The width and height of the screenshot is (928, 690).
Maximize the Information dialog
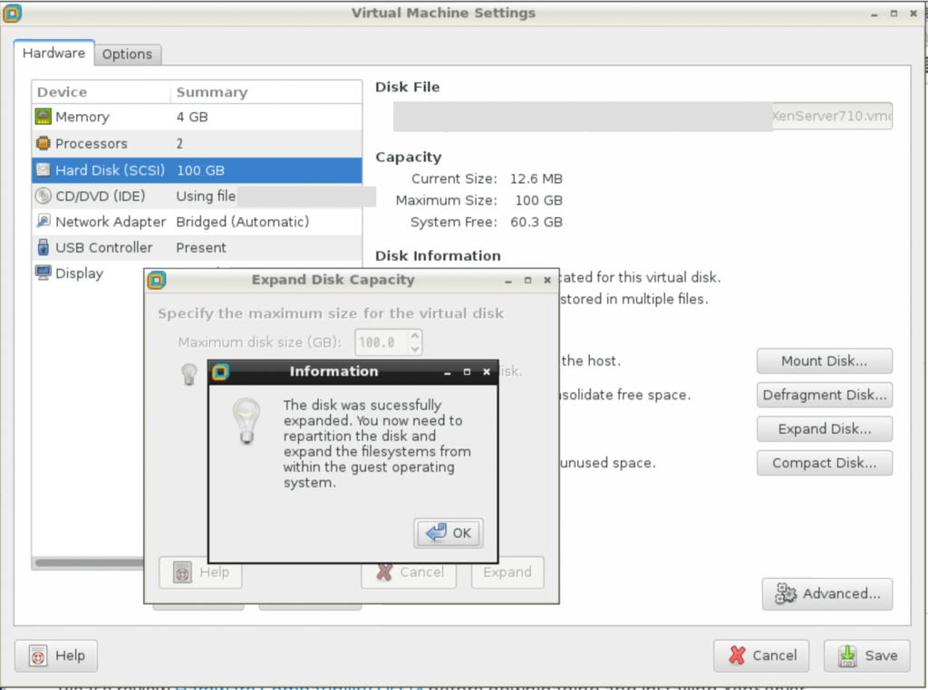point(467,372)
